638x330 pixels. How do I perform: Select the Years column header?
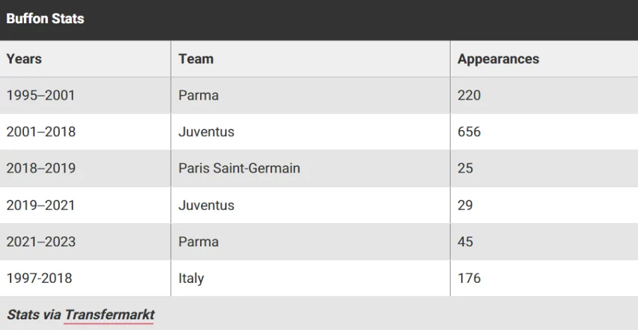pyautogui.click(x=24, y=59)
